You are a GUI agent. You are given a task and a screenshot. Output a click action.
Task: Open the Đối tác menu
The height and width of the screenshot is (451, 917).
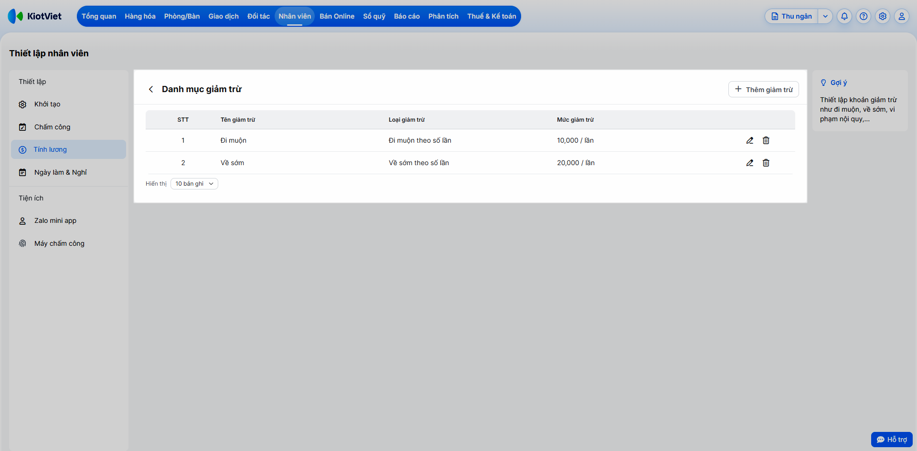click(x=258, y=16)
